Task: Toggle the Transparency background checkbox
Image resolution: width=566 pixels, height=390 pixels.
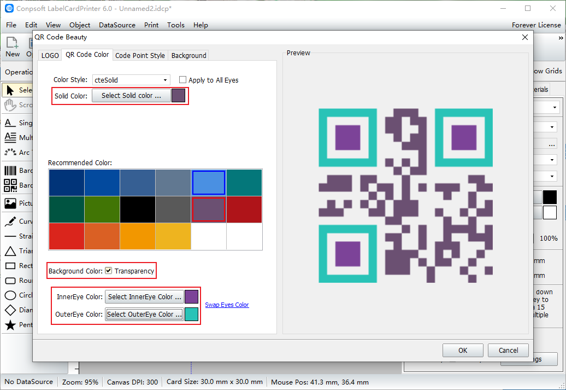Action: click(x=108, y=271)
